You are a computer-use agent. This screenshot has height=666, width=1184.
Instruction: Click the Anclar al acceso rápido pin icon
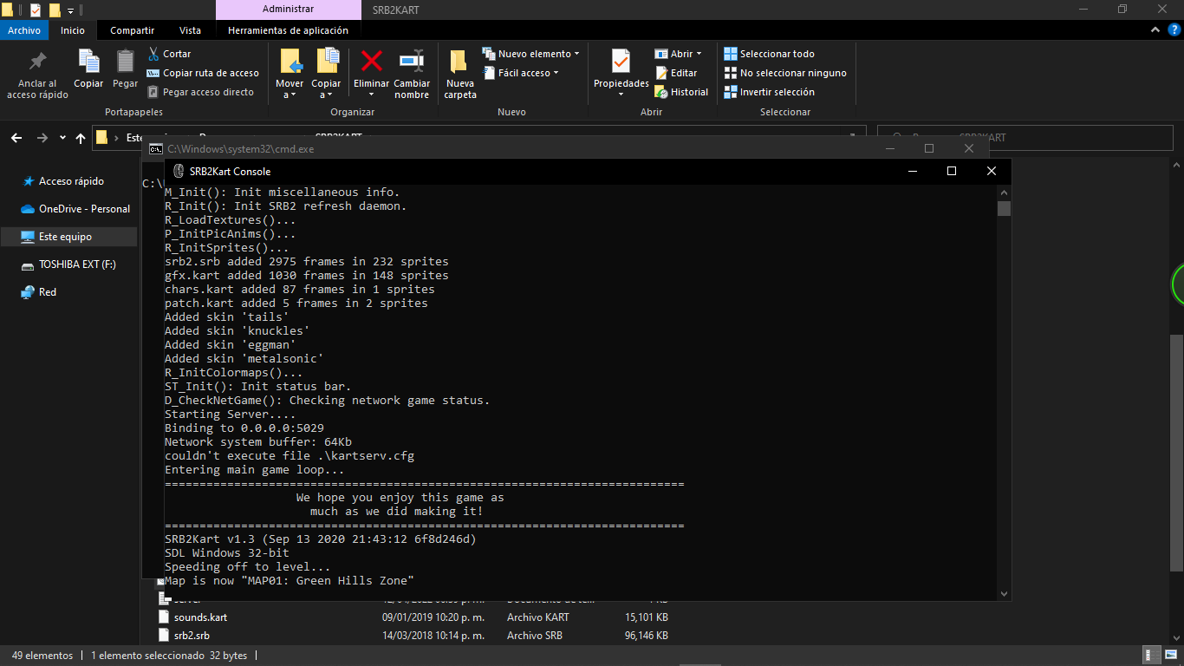(x=37, y=62)
